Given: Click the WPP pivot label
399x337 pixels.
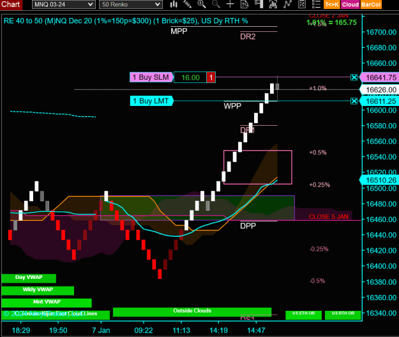Looking at the screenshot, I should [x=232, y=106].
